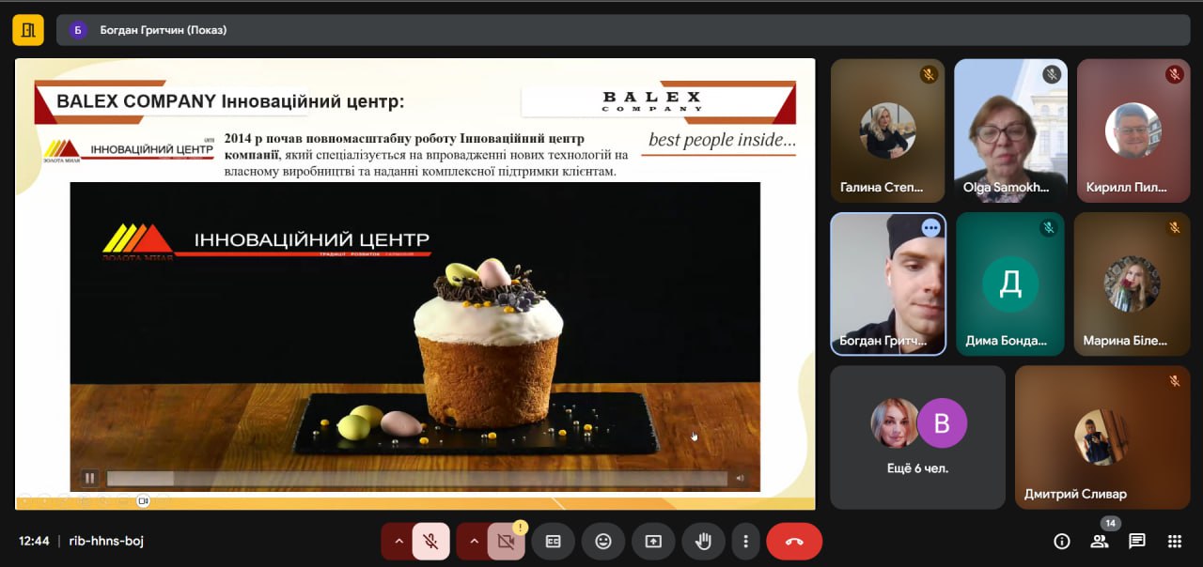The width and height of the screenshot is (1203, 567).
Task: Click the yellow Meet room icon in the top-left
Action: pyautogui.click(x=28, y=30)
